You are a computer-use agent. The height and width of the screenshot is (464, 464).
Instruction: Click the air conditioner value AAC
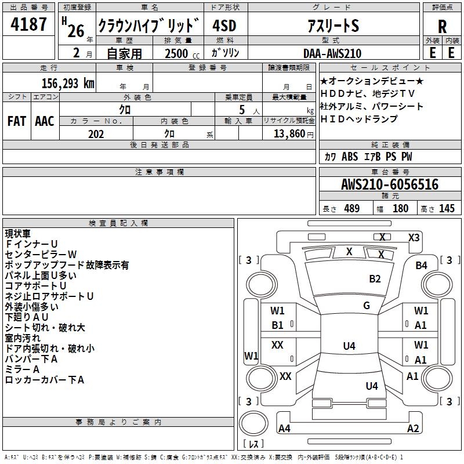click(45, 121)
